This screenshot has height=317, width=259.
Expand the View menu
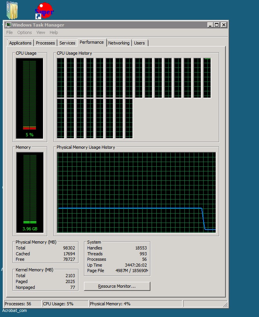coord(41,32)
